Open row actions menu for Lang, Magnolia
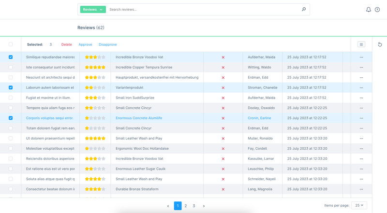This screenshot has height=213, width=387. [x=361, y=189]
